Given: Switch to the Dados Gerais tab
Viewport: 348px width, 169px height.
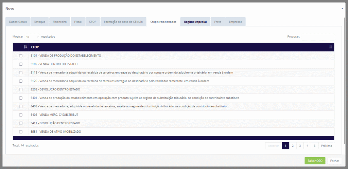Looking at the screenshot, I should [x=18, y=22].
